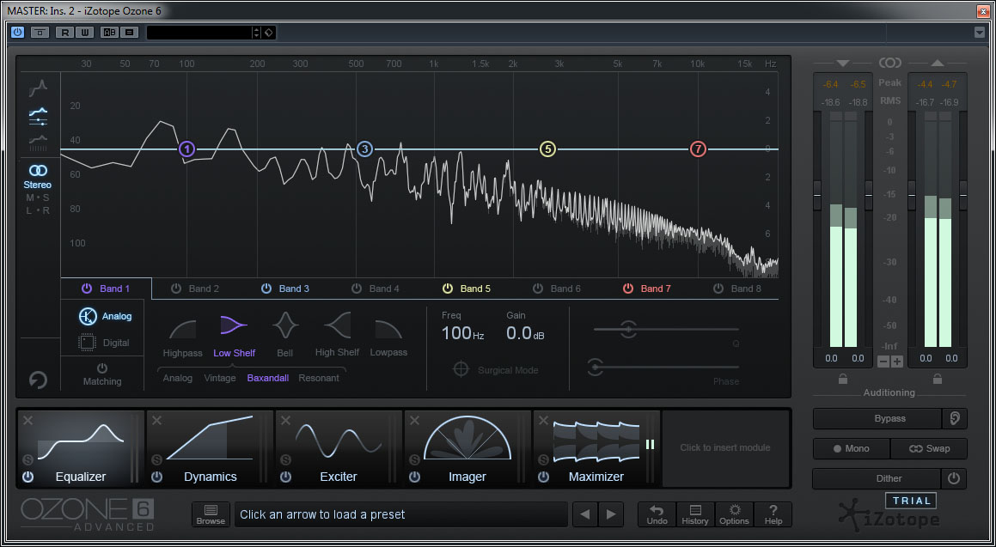Open the preset Browse button
The image size is (996, 547).
point(211,514)
